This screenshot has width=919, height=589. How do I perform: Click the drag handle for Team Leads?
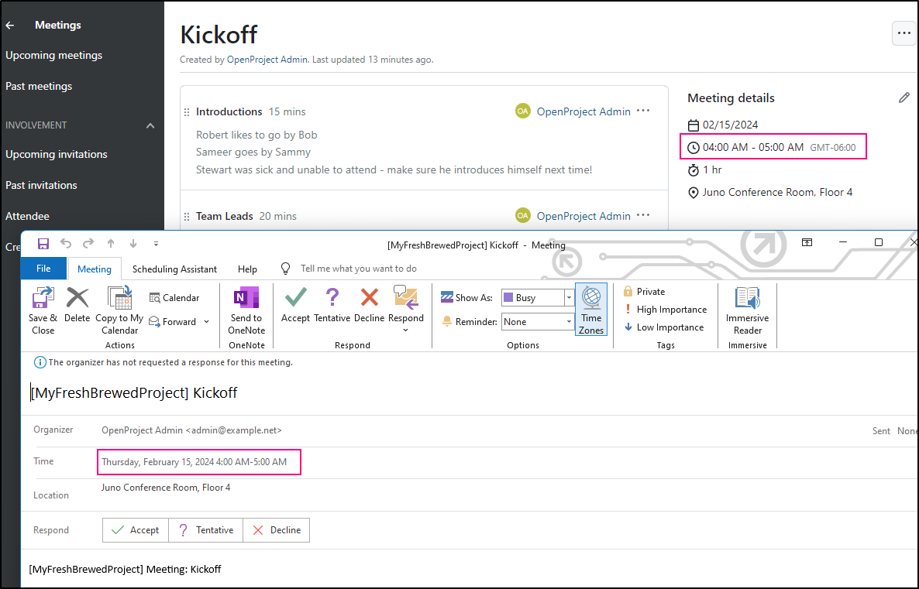187,217
